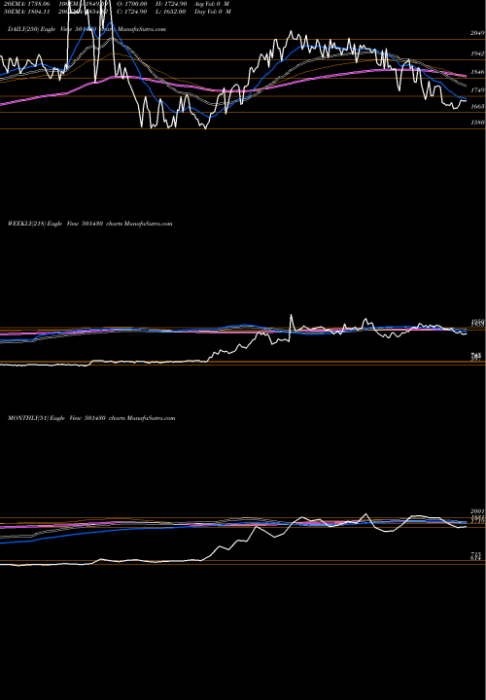Click the 2001 price level on monthly chart
486x700 pixels.
pyautogui.click(x=477, y=511)
